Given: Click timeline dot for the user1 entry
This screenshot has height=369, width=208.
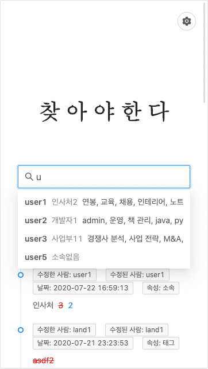Looking at the screenshot, I should (21, 275).
